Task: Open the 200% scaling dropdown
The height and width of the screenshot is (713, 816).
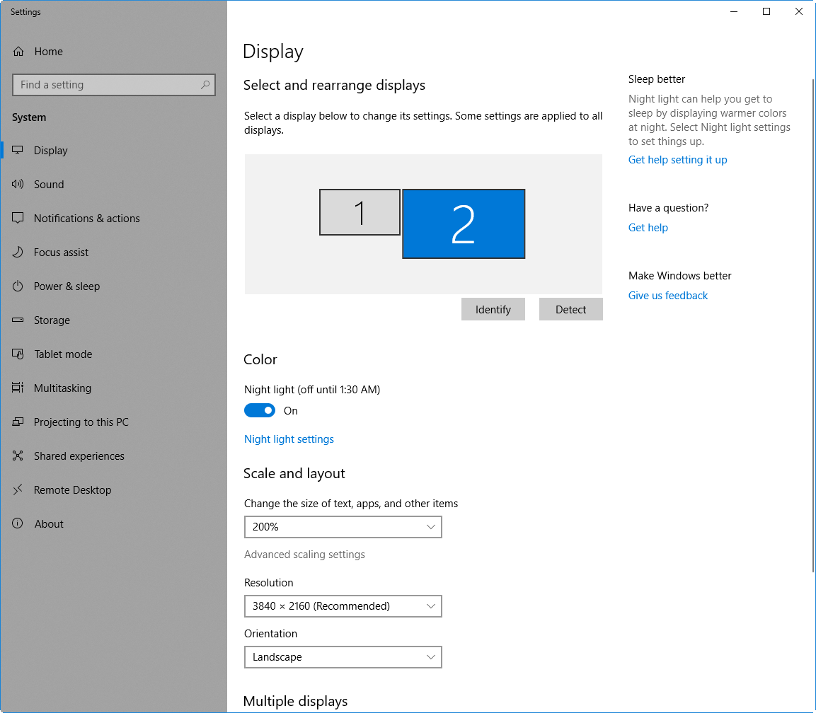Action: point(343,527)
